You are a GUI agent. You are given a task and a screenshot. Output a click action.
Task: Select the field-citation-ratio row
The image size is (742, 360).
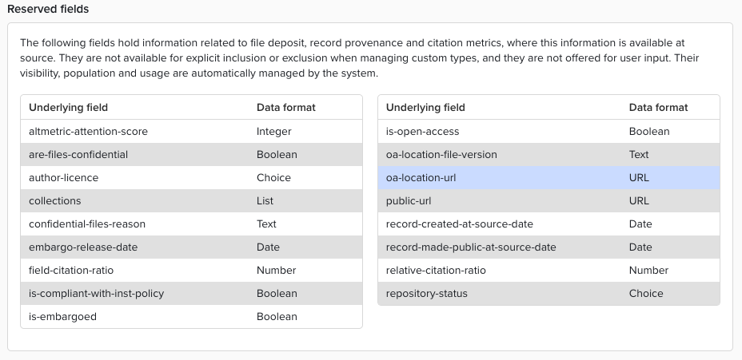71,271
